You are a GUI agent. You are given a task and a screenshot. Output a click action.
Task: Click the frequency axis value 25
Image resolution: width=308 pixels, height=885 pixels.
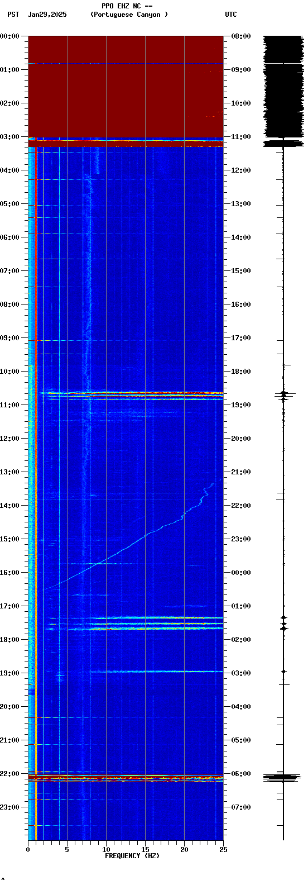pos(223,850)
